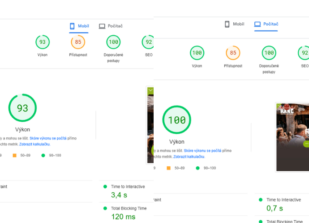Open 'Zobrazit kalkulačku' link in left report
309x223 pixels.
pyautogui.click(x=34, y=145)
